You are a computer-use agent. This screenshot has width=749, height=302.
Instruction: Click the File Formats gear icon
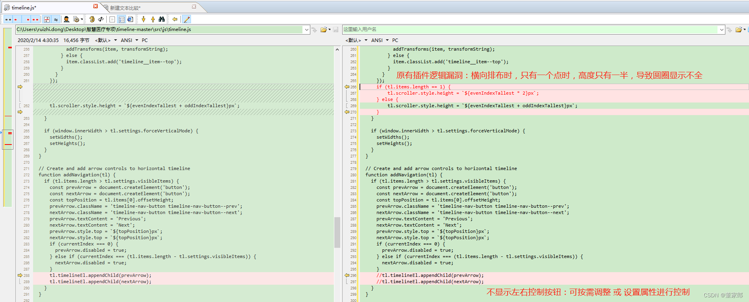(76, 19)
